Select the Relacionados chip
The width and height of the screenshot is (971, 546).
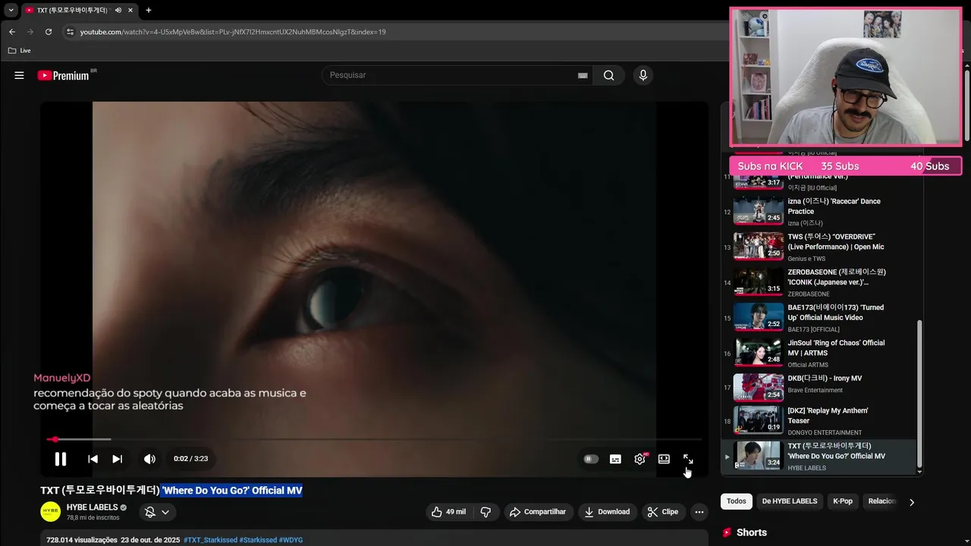coord(881,501)
